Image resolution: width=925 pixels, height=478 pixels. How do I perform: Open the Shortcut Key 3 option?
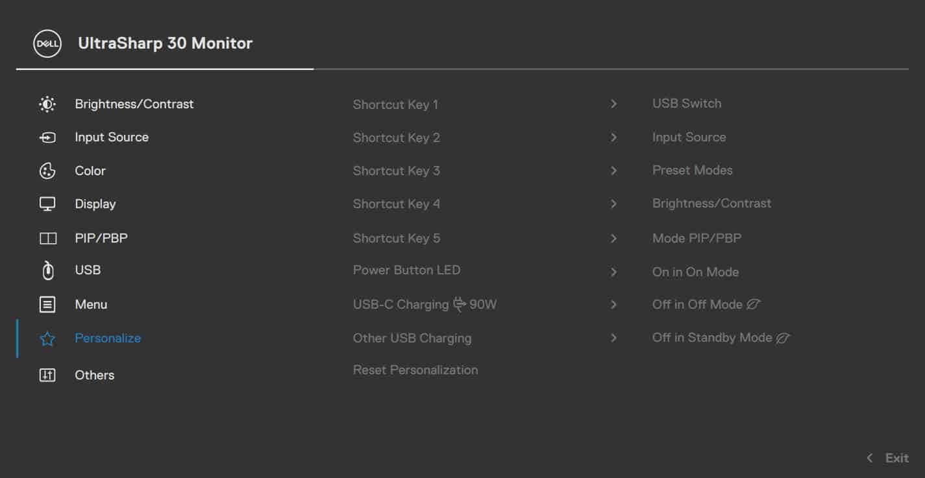tap(396, 171)
